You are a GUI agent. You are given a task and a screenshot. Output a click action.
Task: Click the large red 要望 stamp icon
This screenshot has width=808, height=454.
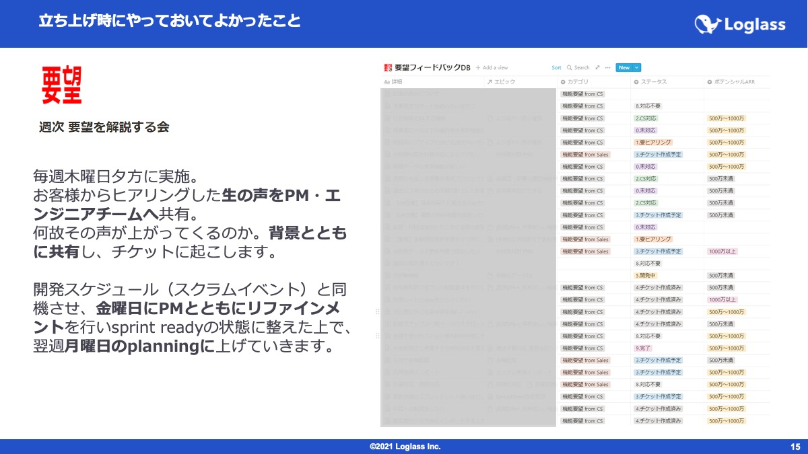click(62, 85)
